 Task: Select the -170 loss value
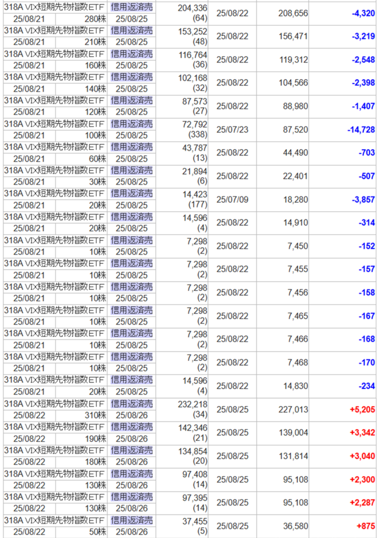click(366, 363)
